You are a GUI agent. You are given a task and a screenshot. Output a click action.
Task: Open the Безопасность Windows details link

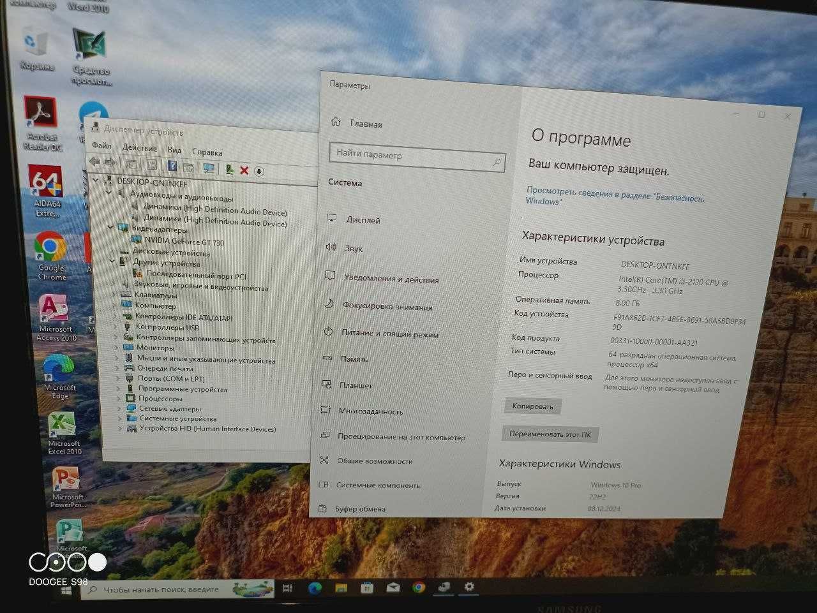pos(615,196)
